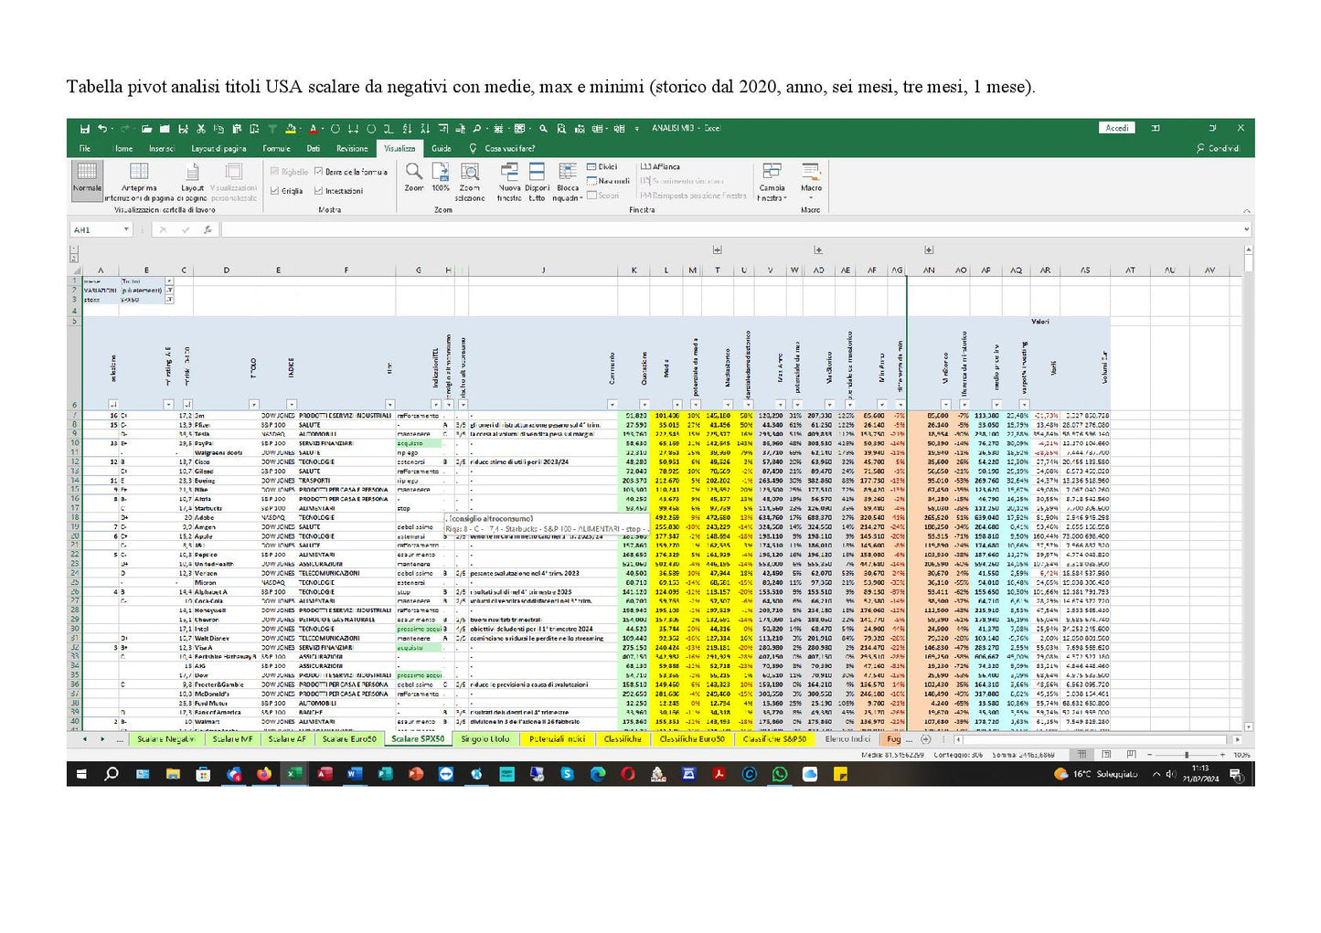Select Normale workbook view
1321x933 pixels.
tap(87, 179)
